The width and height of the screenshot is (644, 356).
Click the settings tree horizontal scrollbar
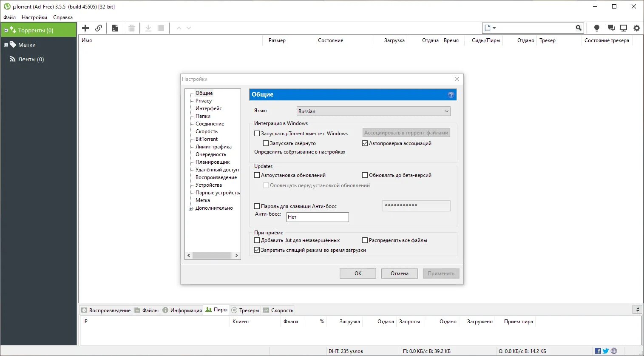coord(212,255)
